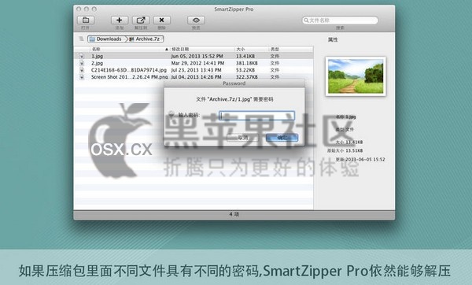
Task: Click the password input field
Action: pyautogui.click(x=256, y=116)
